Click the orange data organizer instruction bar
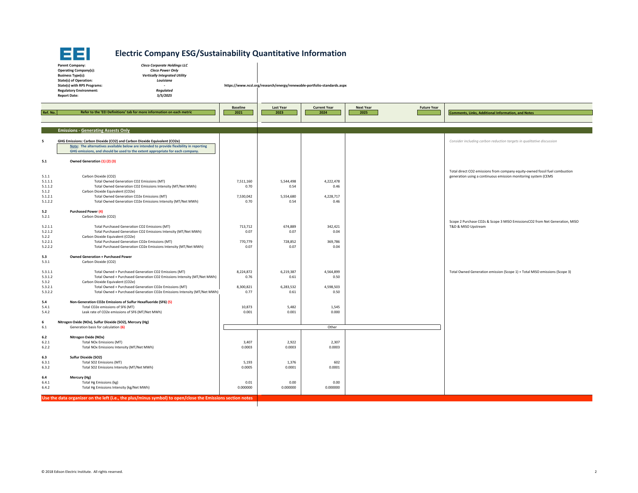 (x=317, y=398)
